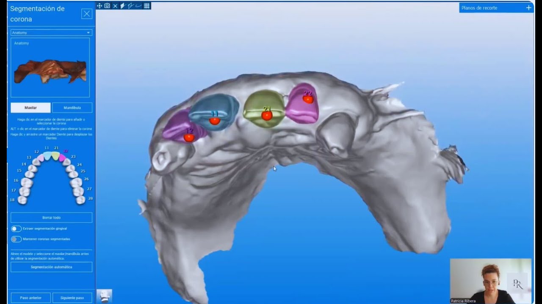Select tooth 12 in the dental chart
This screenshot has height=304, width=542.
coord(40,158)
